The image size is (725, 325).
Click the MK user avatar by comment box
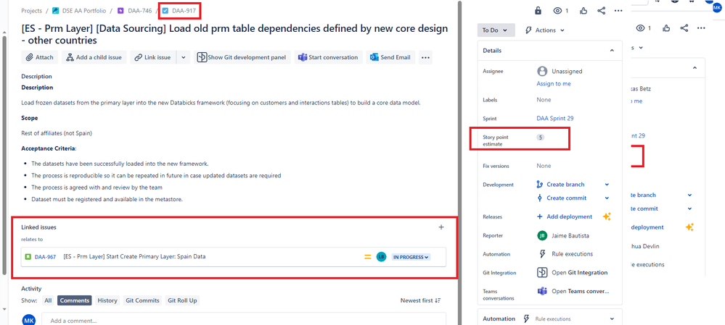29,320
